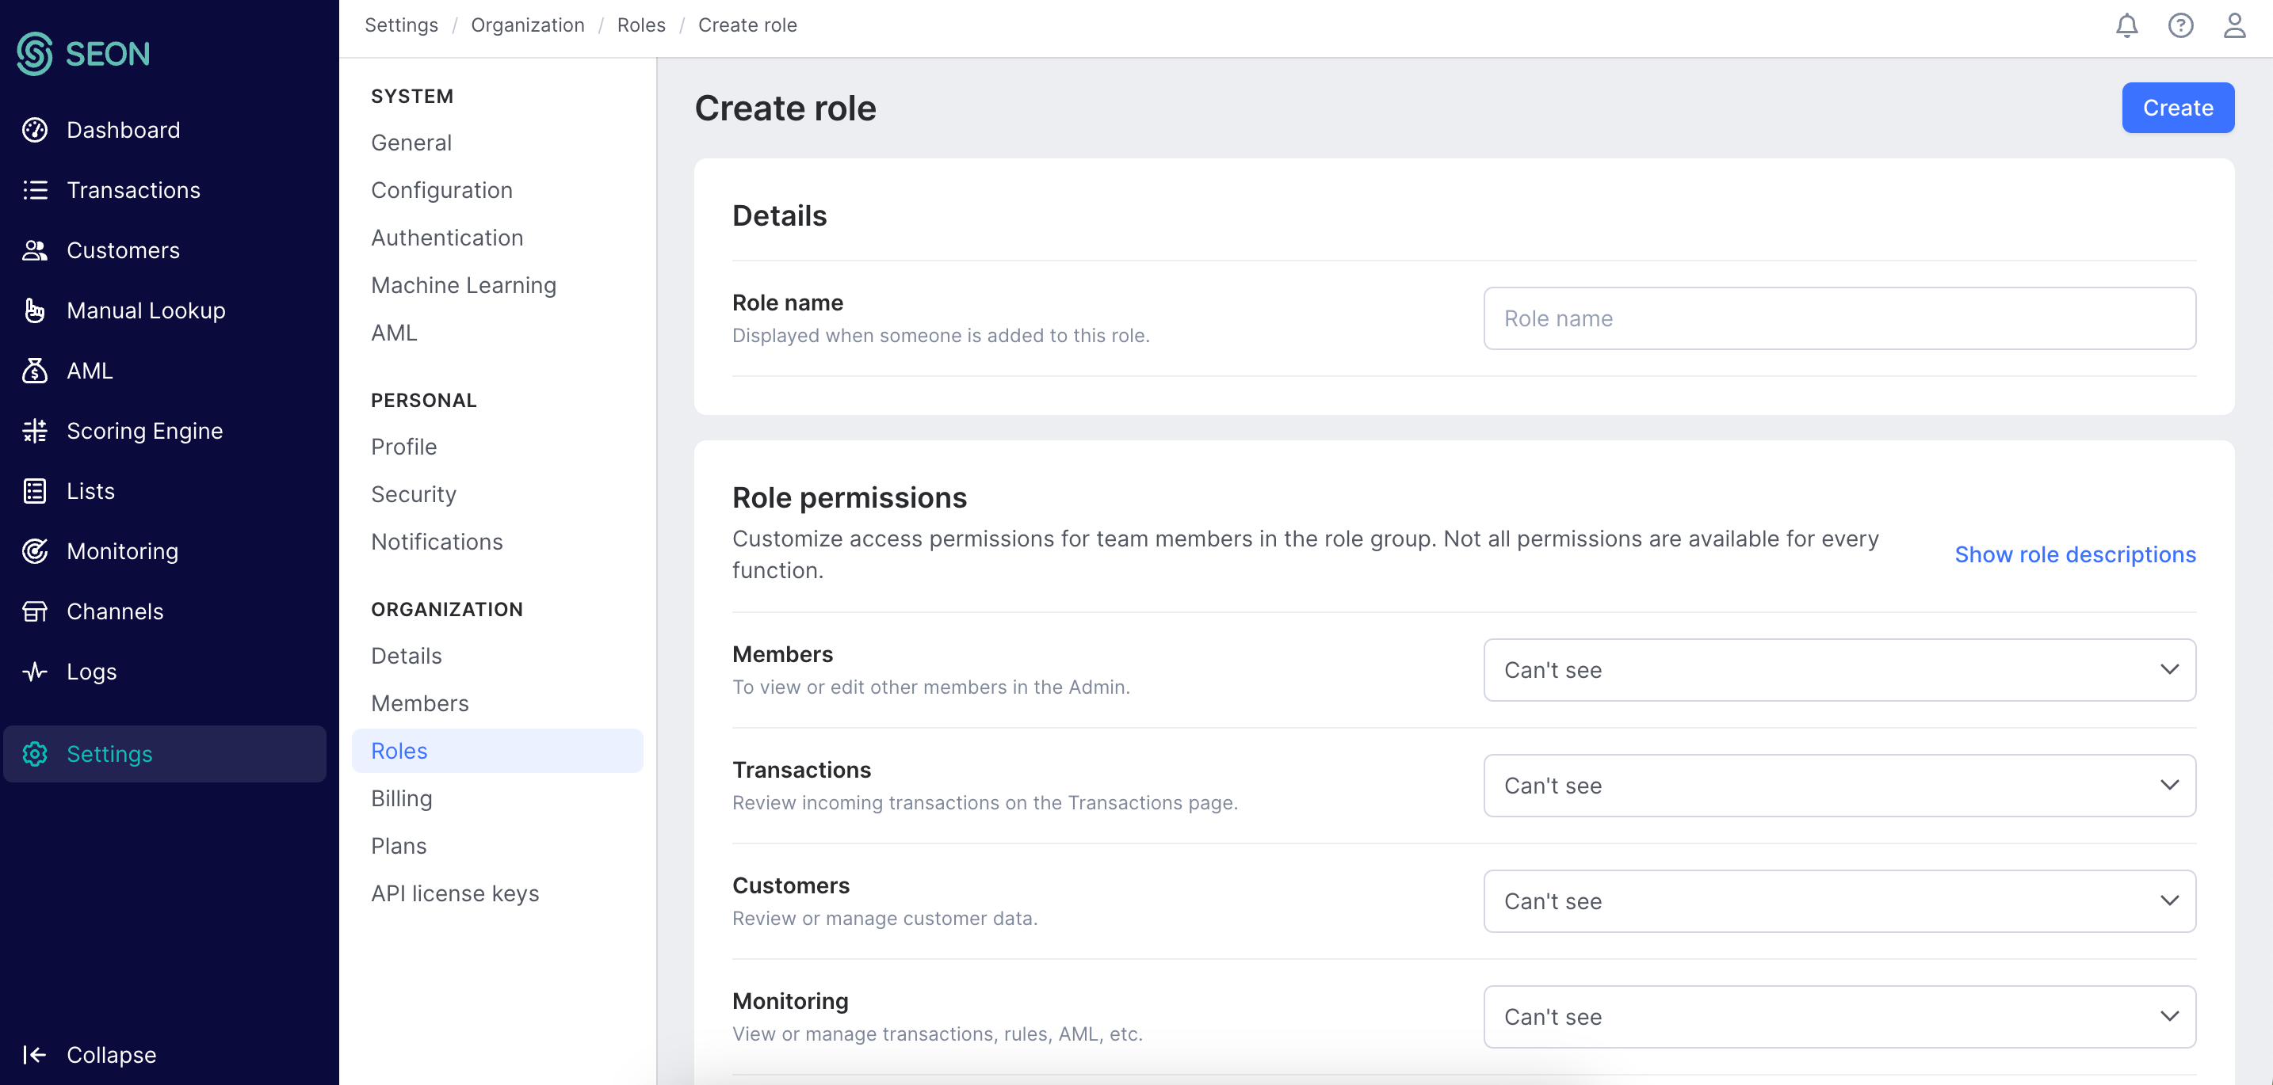The height and width of the screenshot is (1085, 2273).
Task: Open the Customers permission dropdown
Action: point(1839,900)
